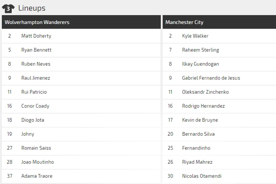Select Gabriel Fernando de Jesus
This screenshot has height=184, width=276.
point(211,78)
